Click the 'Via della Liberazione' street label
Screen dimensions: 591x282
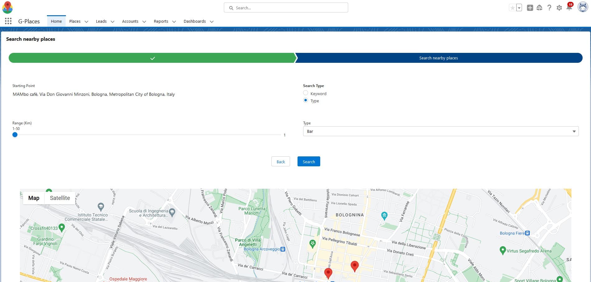click(x=409, y=245)
